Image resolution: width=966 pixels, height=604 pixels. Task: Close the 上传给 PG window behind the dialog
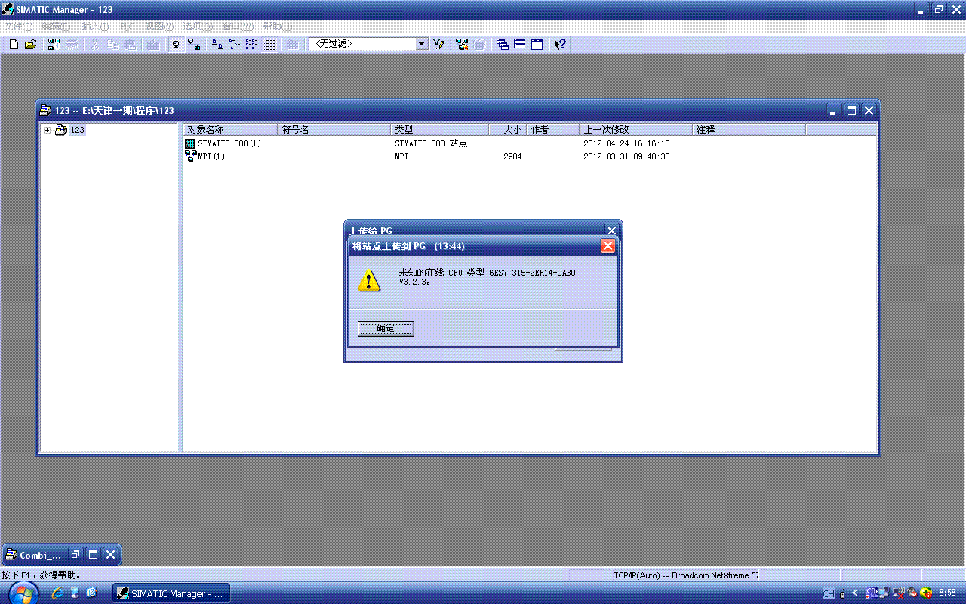(611, 230)
